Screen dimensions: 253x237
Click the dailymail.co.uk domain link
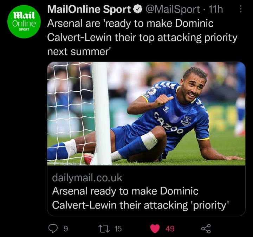click(87, 178)
